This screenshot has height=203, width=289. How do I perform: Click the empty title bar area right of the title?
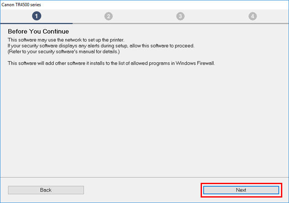click(168, 4)
